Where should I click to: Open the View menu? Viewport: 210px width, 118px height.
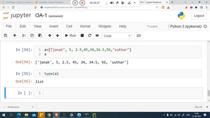coord(37,26)
